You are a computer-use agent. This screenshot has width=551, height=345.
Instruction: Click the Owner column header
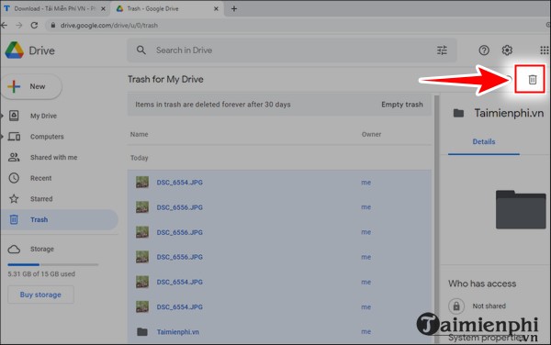(371, 134)
